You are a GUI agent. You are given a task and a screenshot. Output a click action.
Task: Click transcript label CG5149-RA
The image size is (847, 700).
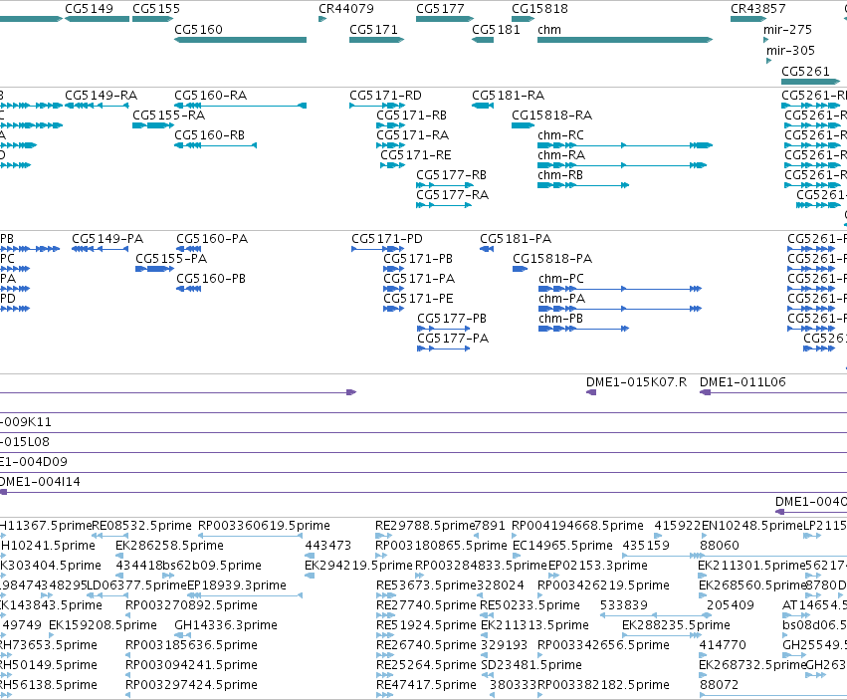tap(101, 96)
